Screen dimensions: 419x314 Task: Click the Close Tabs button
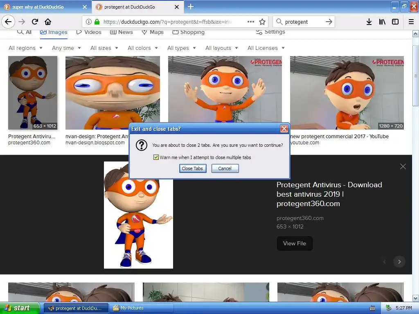pyautogui.click(x=193, y=168)
